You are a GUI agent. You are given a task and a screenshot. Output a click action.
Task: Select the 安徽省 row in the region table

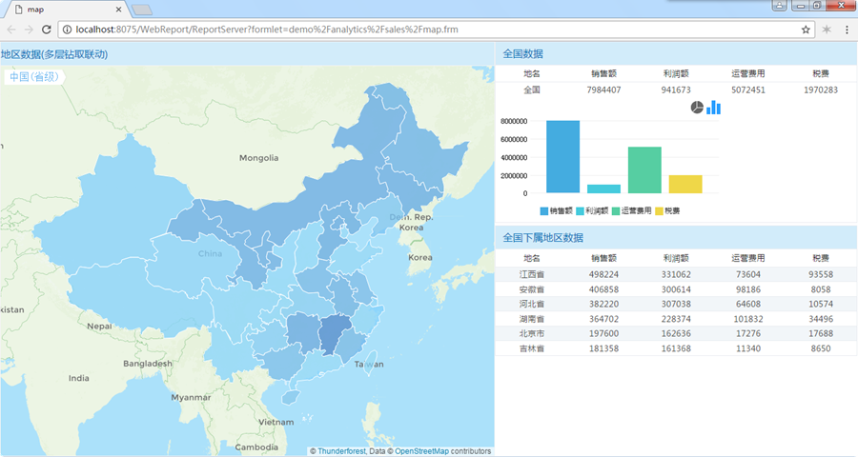[x=676, y=289]
